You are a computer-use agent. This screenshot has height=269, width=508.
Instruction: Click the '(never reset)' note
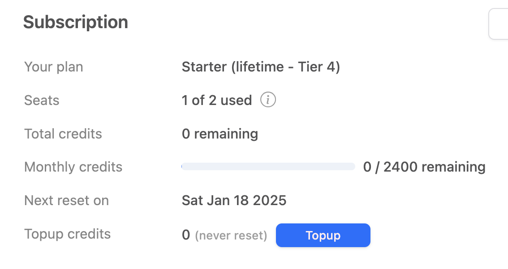click(231, 235)
